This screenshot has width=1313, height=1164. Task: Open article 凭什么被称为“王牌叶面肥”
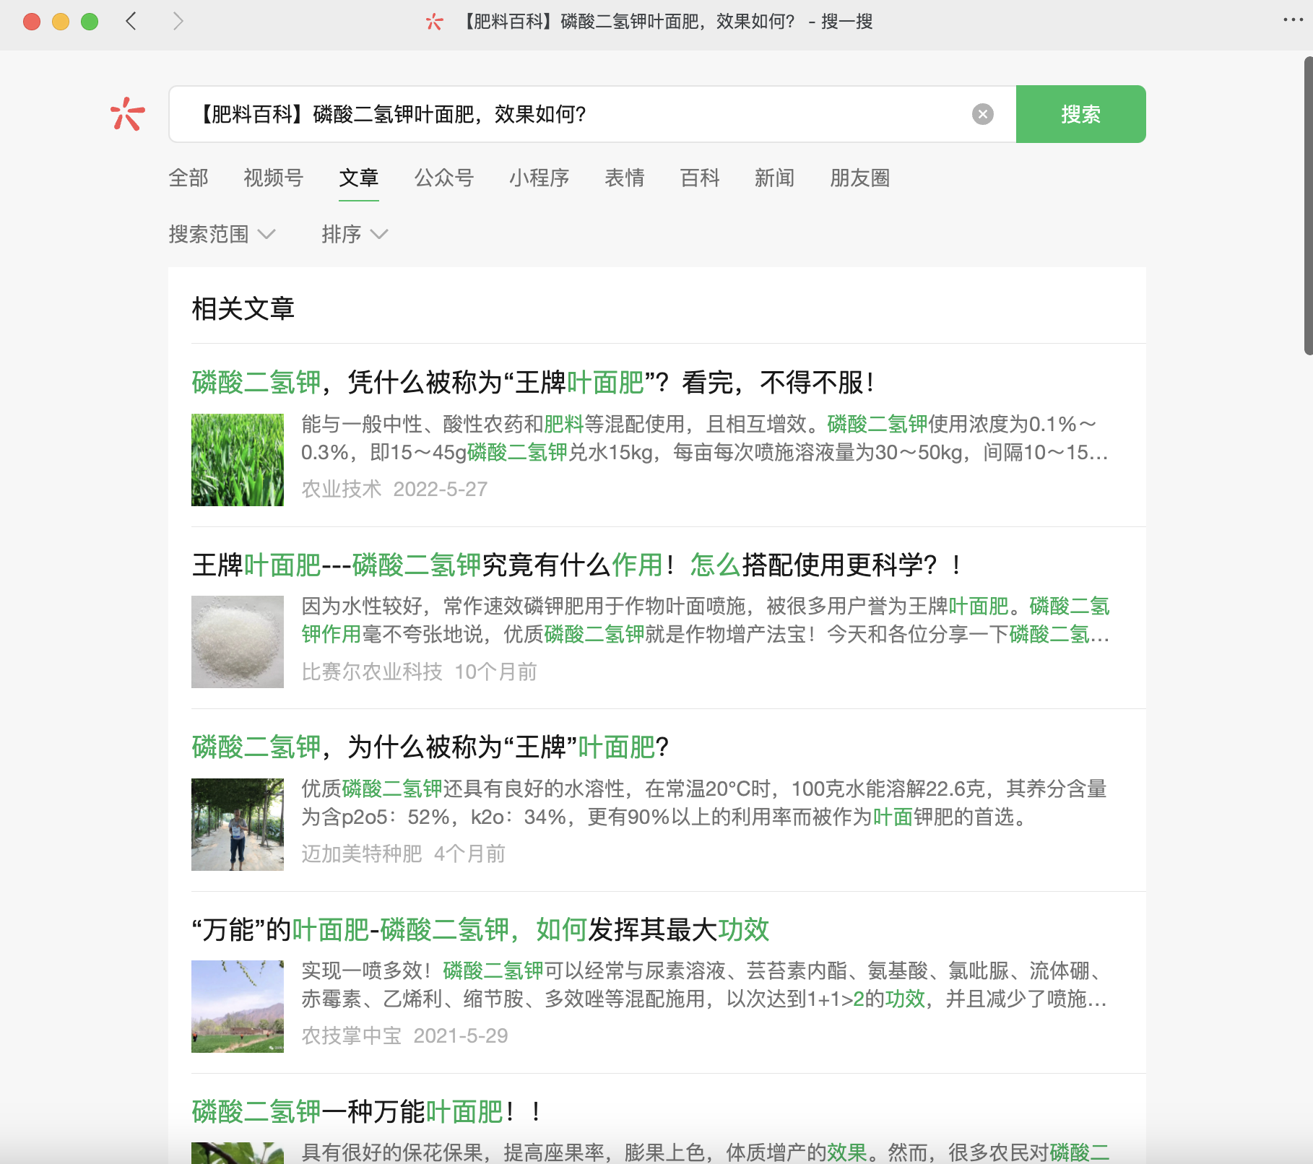pyautogui.click(x=533, y=383)
